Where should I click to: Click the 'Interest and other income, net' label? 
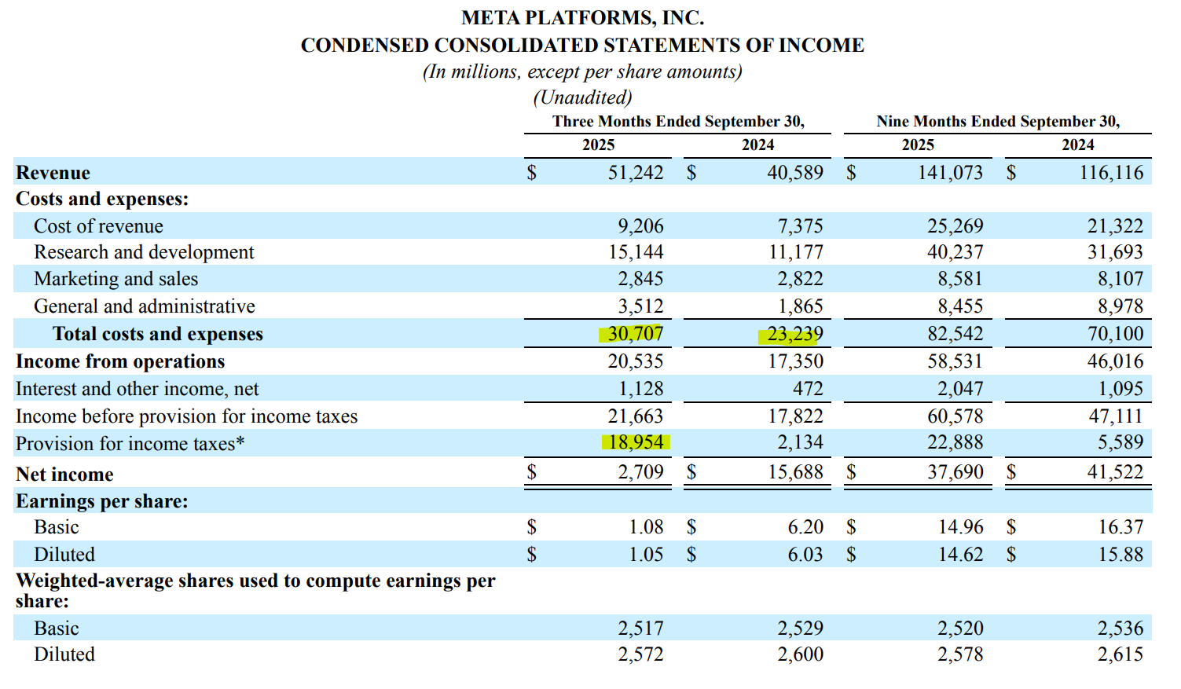click(137, 389)
